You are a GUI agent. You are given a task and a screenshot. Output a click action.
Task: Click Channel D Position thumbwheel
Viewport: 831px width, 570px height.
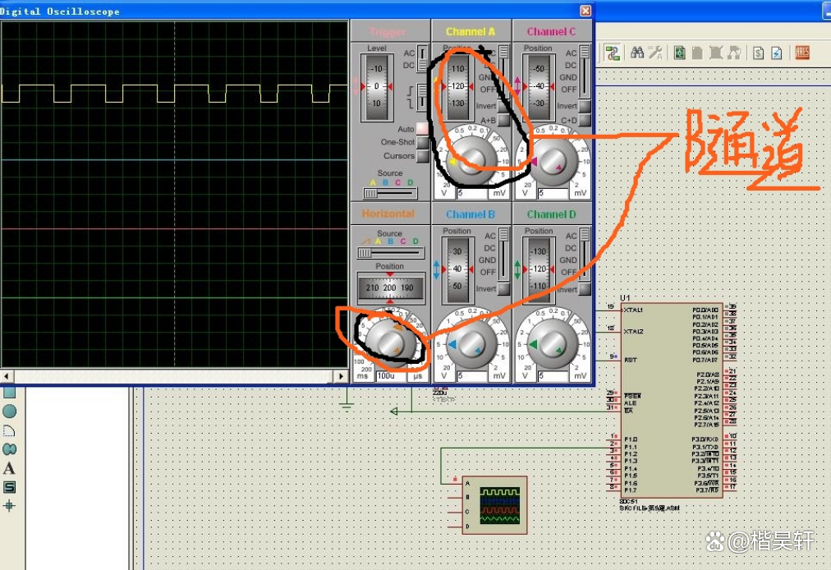pos(539,269)
